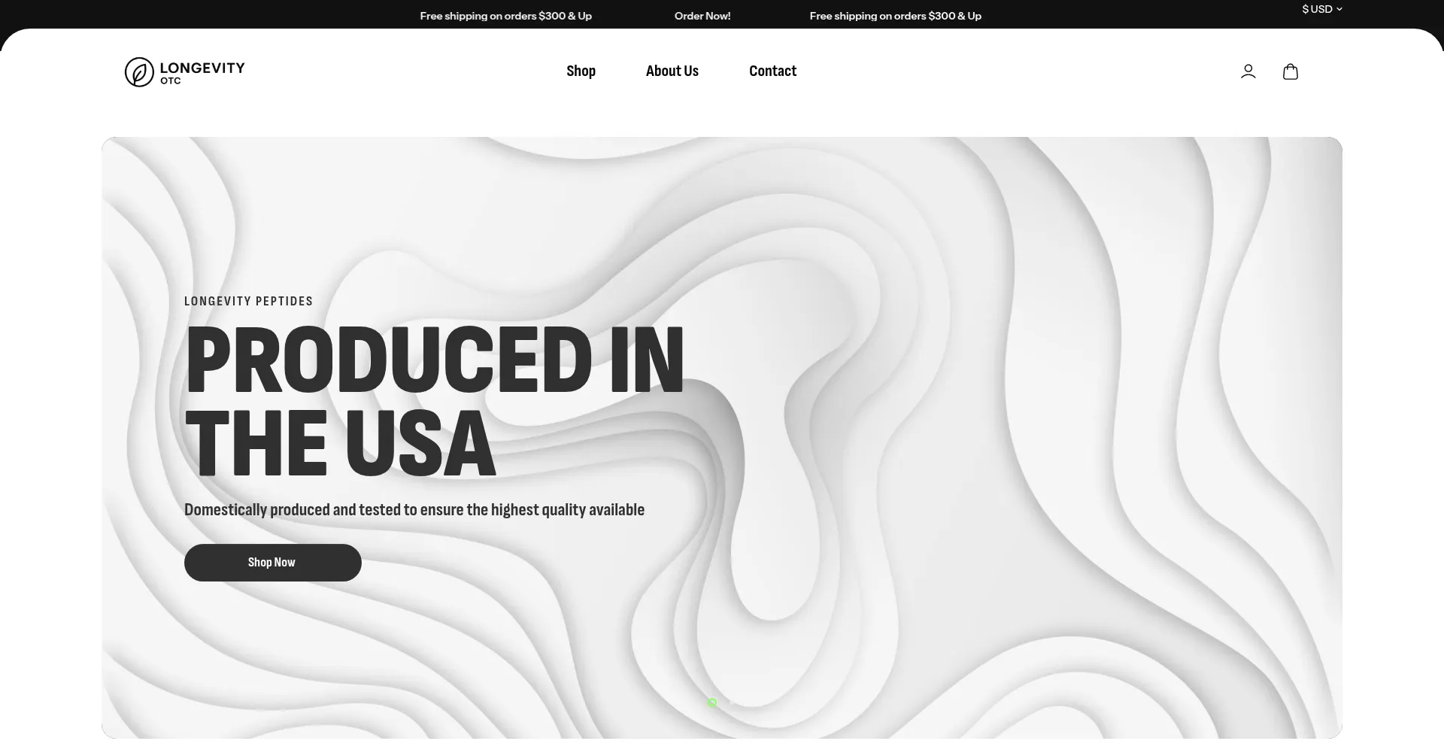Click the leaf logo icon

139,72
